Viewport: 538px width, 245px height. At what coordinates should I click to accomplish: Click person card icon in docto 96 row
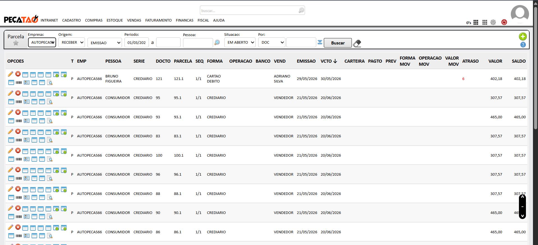(27, 178)
